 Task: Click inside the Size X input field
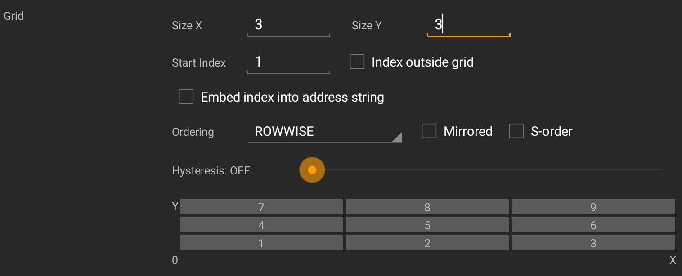288,26
